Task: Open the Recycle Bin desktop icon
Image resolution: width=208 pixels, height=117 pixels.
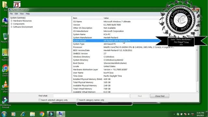Action: point(5,38)
